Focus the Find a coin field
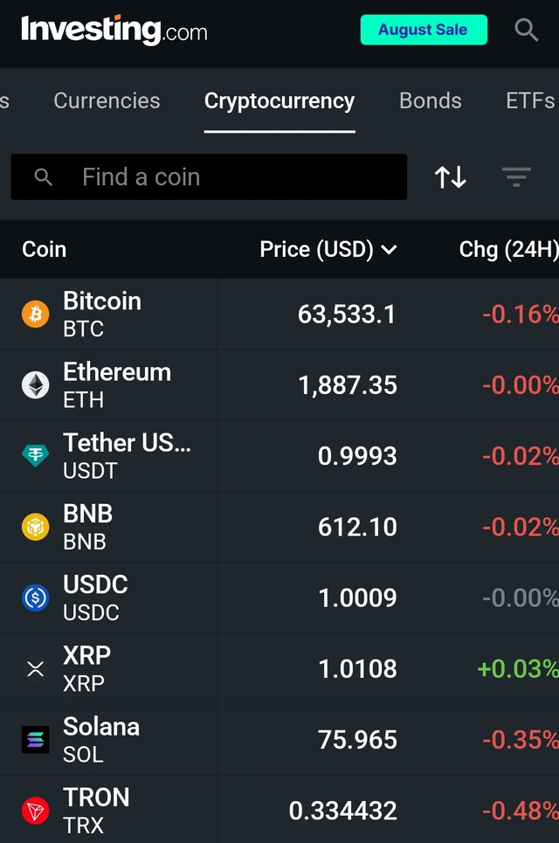559x843 pixels. [x=209, y=176]
